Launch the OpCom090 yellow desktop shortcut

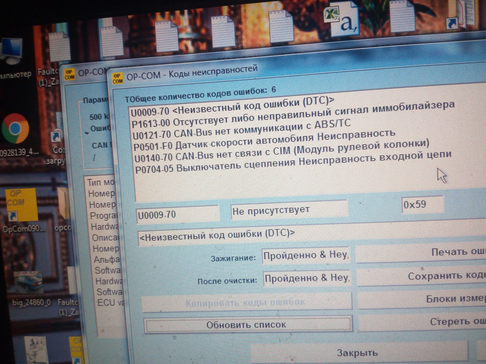(x=22, y=205)
